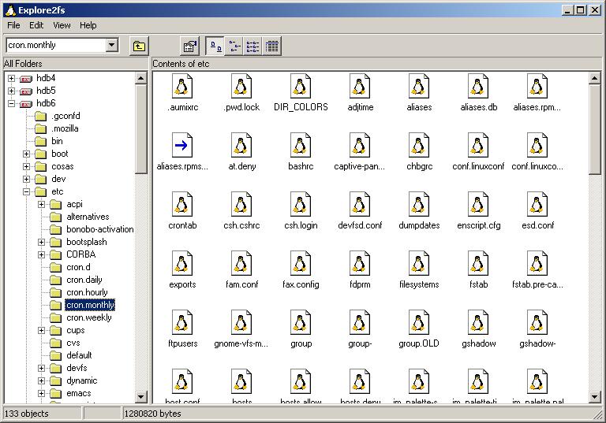The height and width of the screenshot is (423, 606).
Task: Open the Help menu
Action: click(88, 25)
